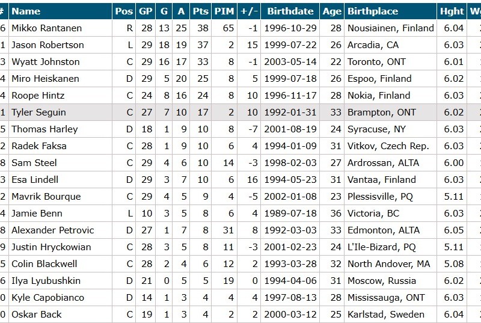Sort players by Age header
This screenshot has width=481, height=323.
(x=332, y=11)
